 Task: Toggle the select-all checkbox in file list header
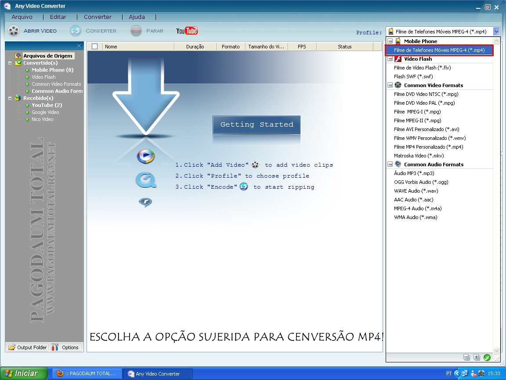coord(94,47)
